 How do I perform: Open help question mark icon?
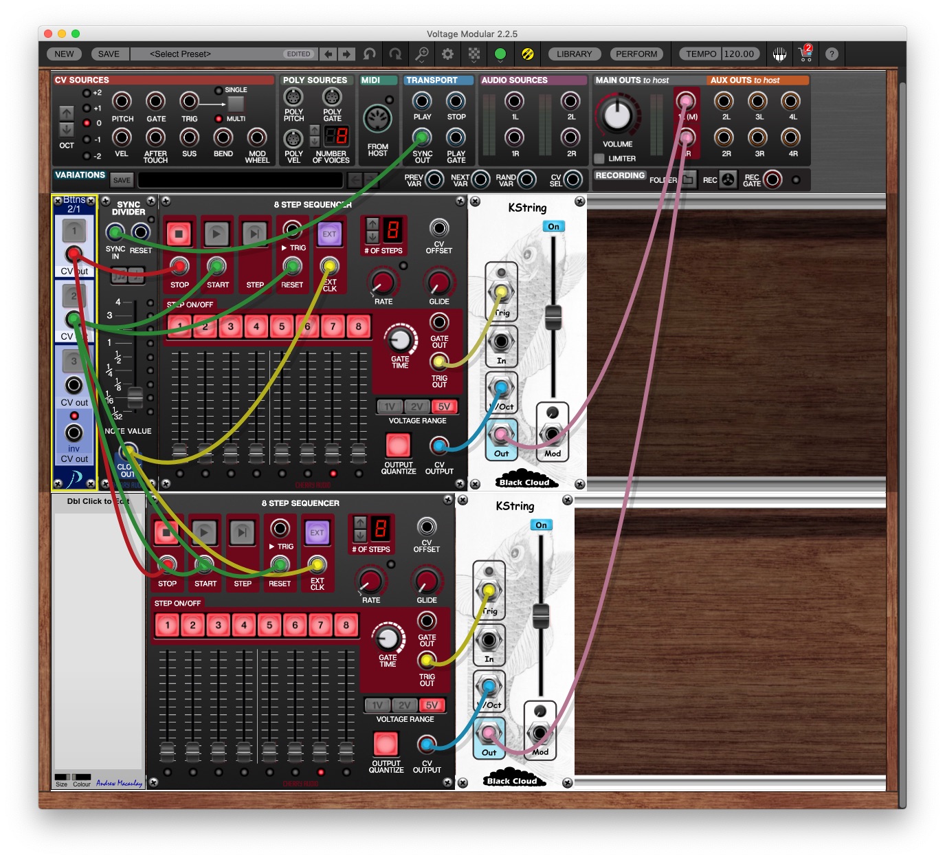[832, 54]
